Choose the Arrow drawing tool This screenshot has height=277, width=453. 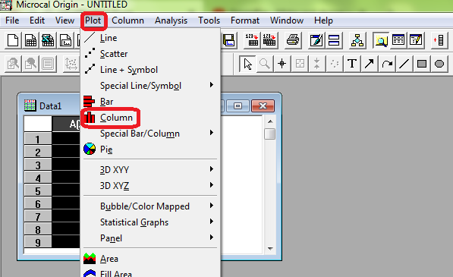pos(370,64)
